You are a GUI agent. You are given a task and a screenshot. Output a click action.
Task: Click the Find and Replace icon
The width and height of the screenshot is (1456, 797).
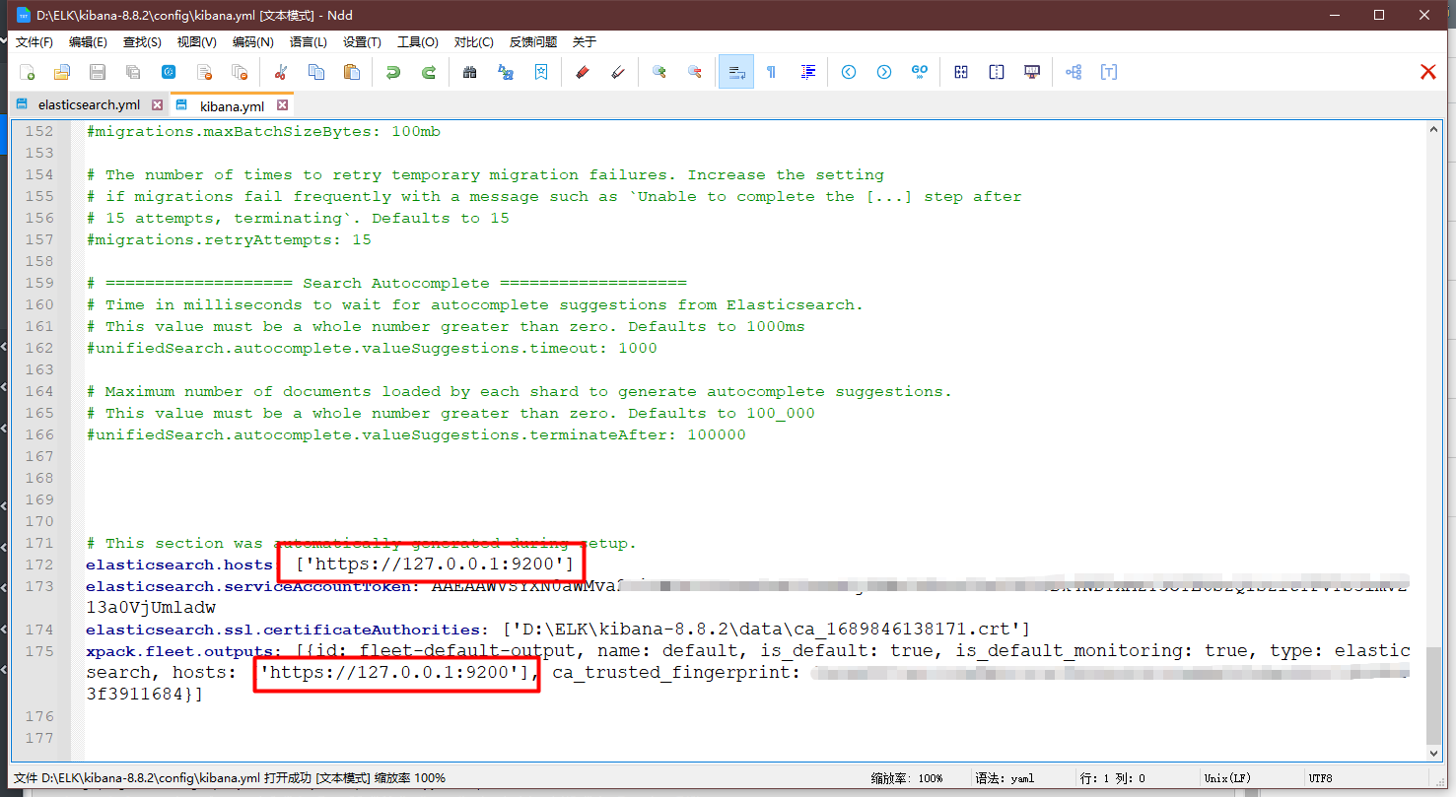506,72
